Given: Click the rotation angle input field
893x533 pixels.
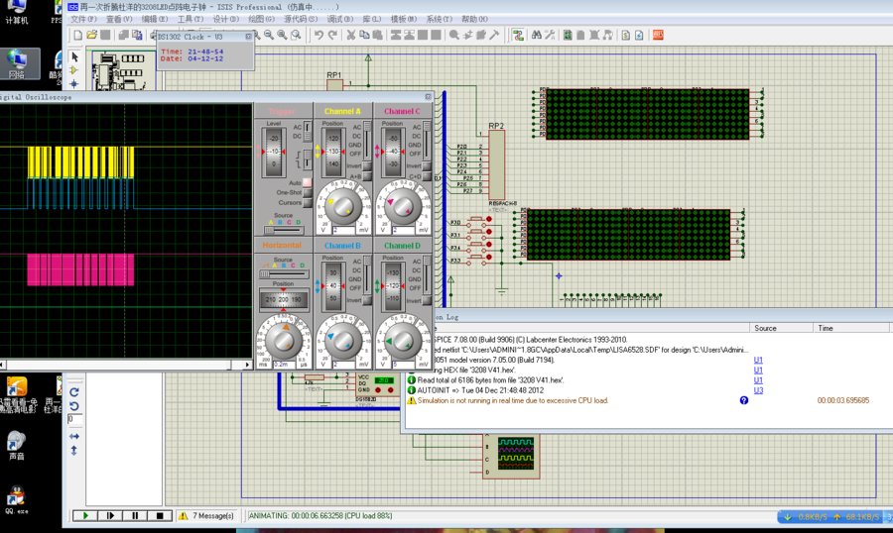Looking at the screenshot, I should pos(74,420).
